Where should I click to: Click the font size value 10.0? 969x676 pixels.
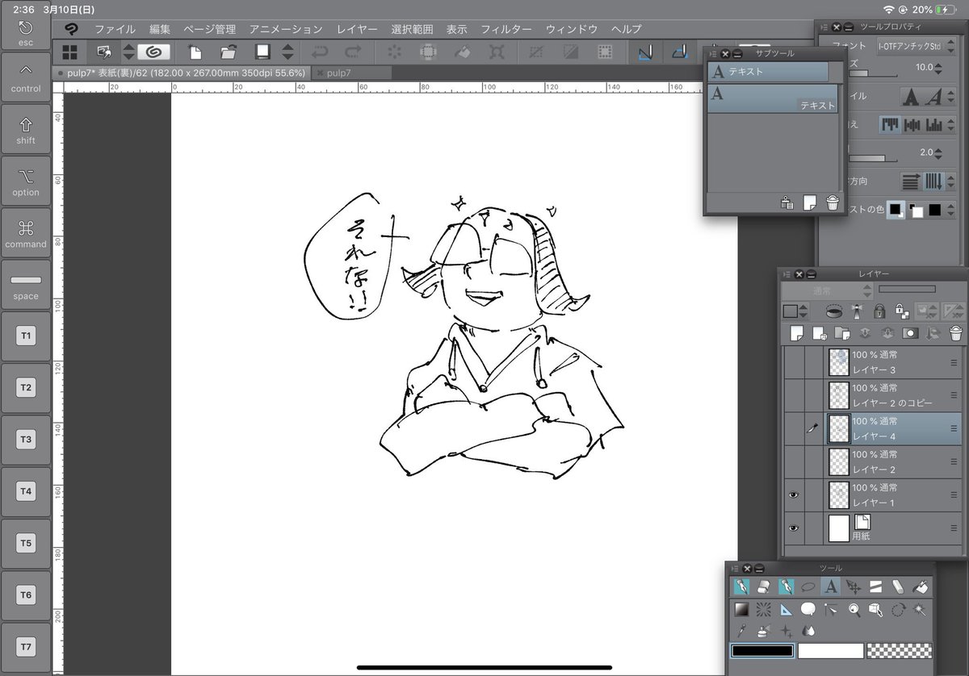925,67
